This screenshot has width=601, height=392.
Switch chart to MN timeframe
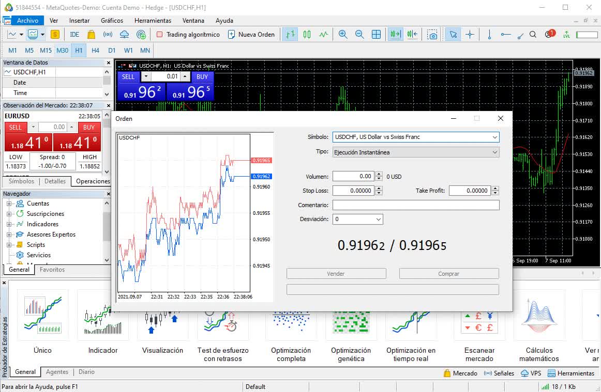point(145,50)
